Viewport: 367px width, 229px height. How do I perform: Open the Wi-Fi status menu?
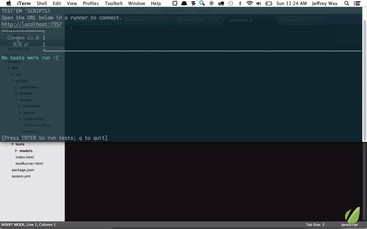click(250, 3)
